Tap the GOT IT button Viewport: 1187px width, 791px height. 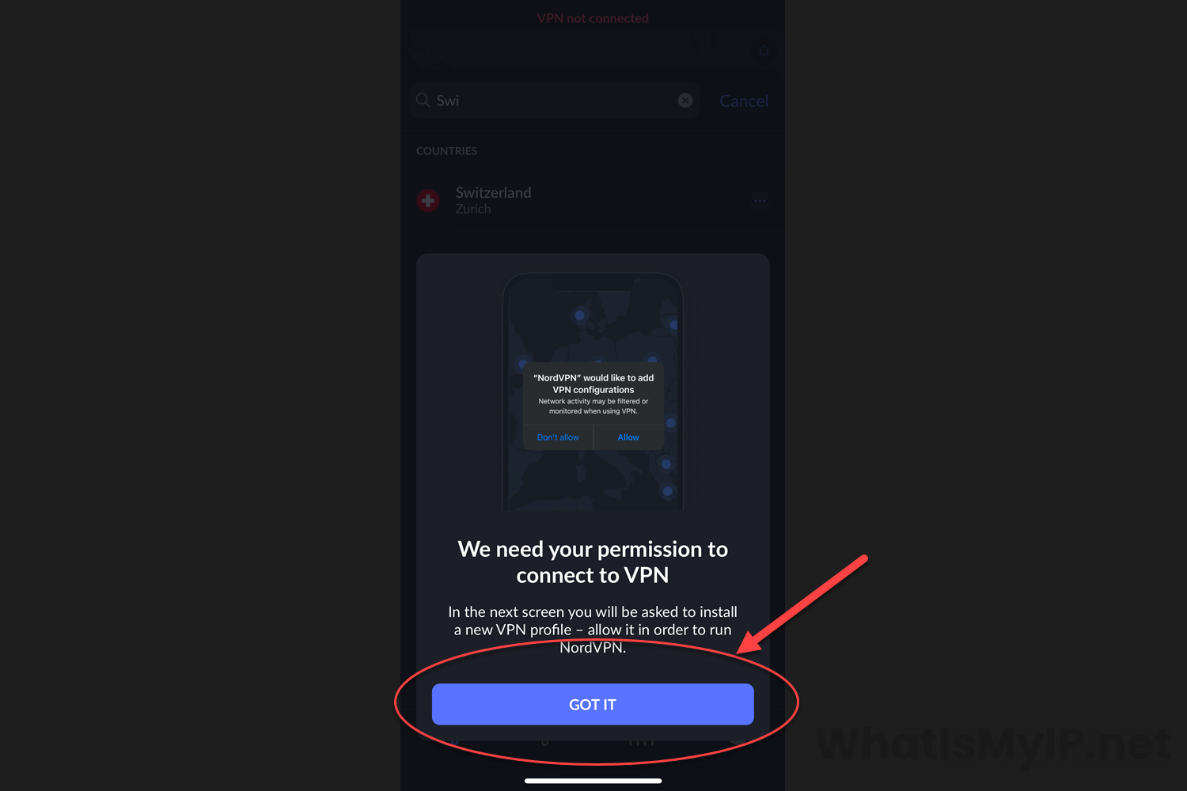(593, 704)
